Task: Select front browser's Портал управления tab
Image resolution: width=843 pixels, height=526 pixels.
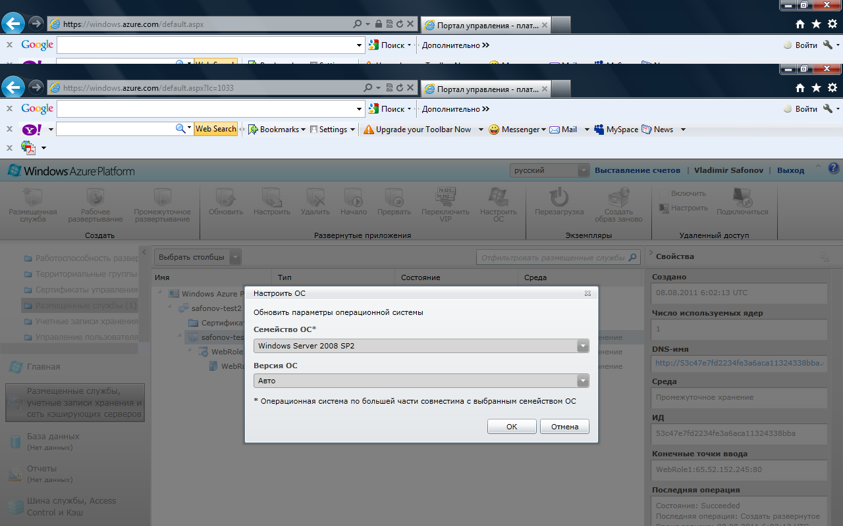Action: (x=485, y=89)
